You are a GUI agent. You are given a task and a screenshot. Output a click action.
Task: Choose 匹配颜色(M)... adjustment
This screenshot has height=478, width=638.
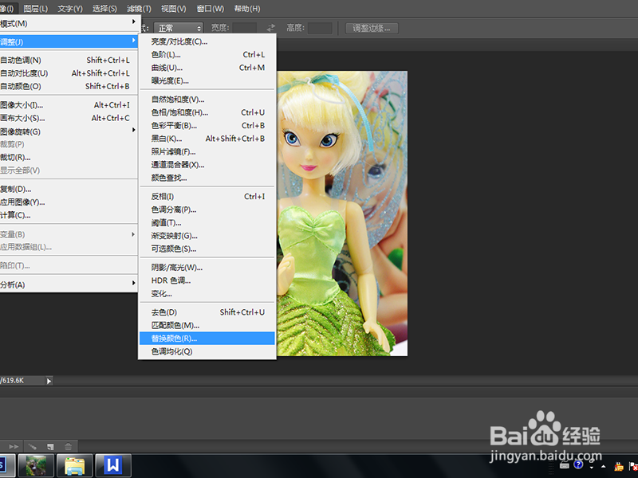point(207,325)
